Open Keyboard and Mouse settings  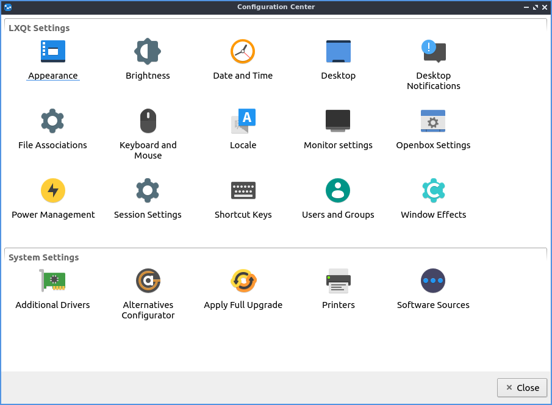148,121
